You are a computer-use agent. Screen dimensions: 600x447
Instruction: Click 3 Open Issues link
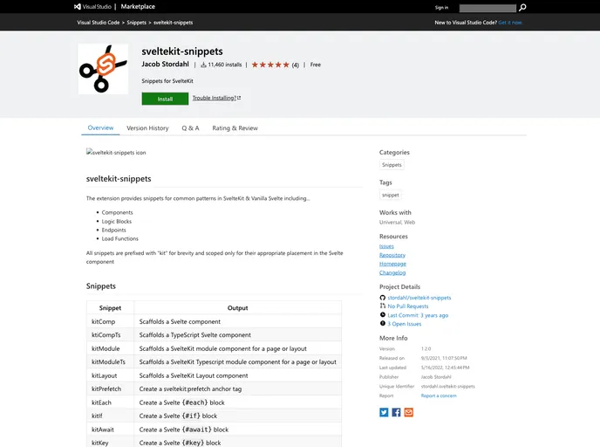coord(405,324)
